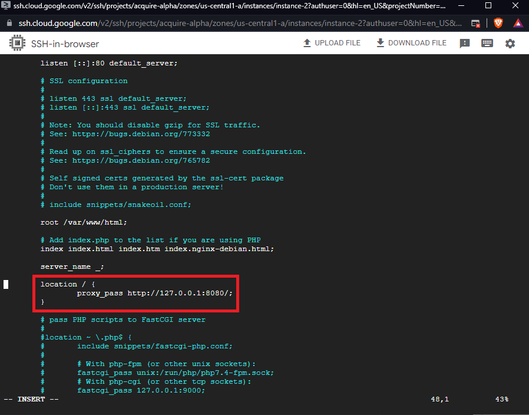Place cursor on 'location / {' line

click(x=67, y=284)
